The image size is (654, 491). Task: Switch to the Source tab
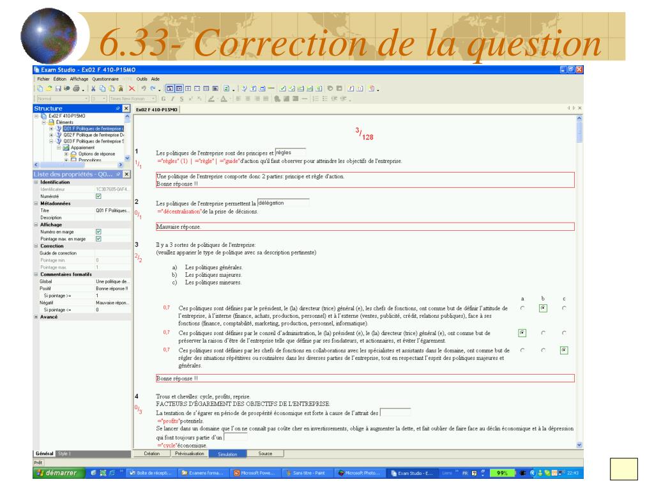tap(265, 454)
